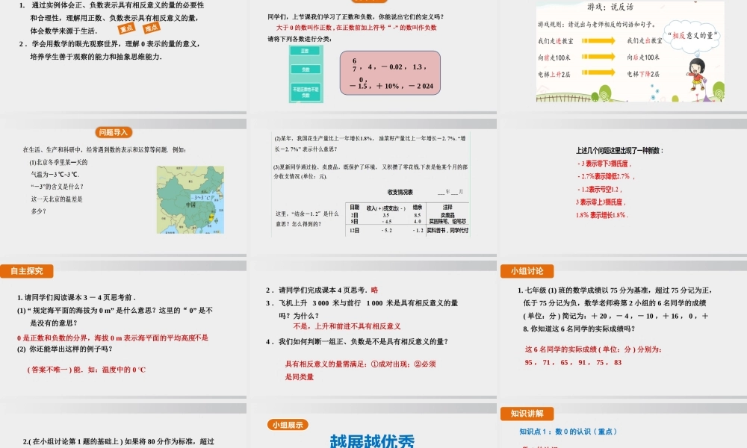Image resolution: width=747 pixels, height=448 pixels.
Task: Click the blue text 知识点1：数0的认识
Action: (x=568, y=432)
